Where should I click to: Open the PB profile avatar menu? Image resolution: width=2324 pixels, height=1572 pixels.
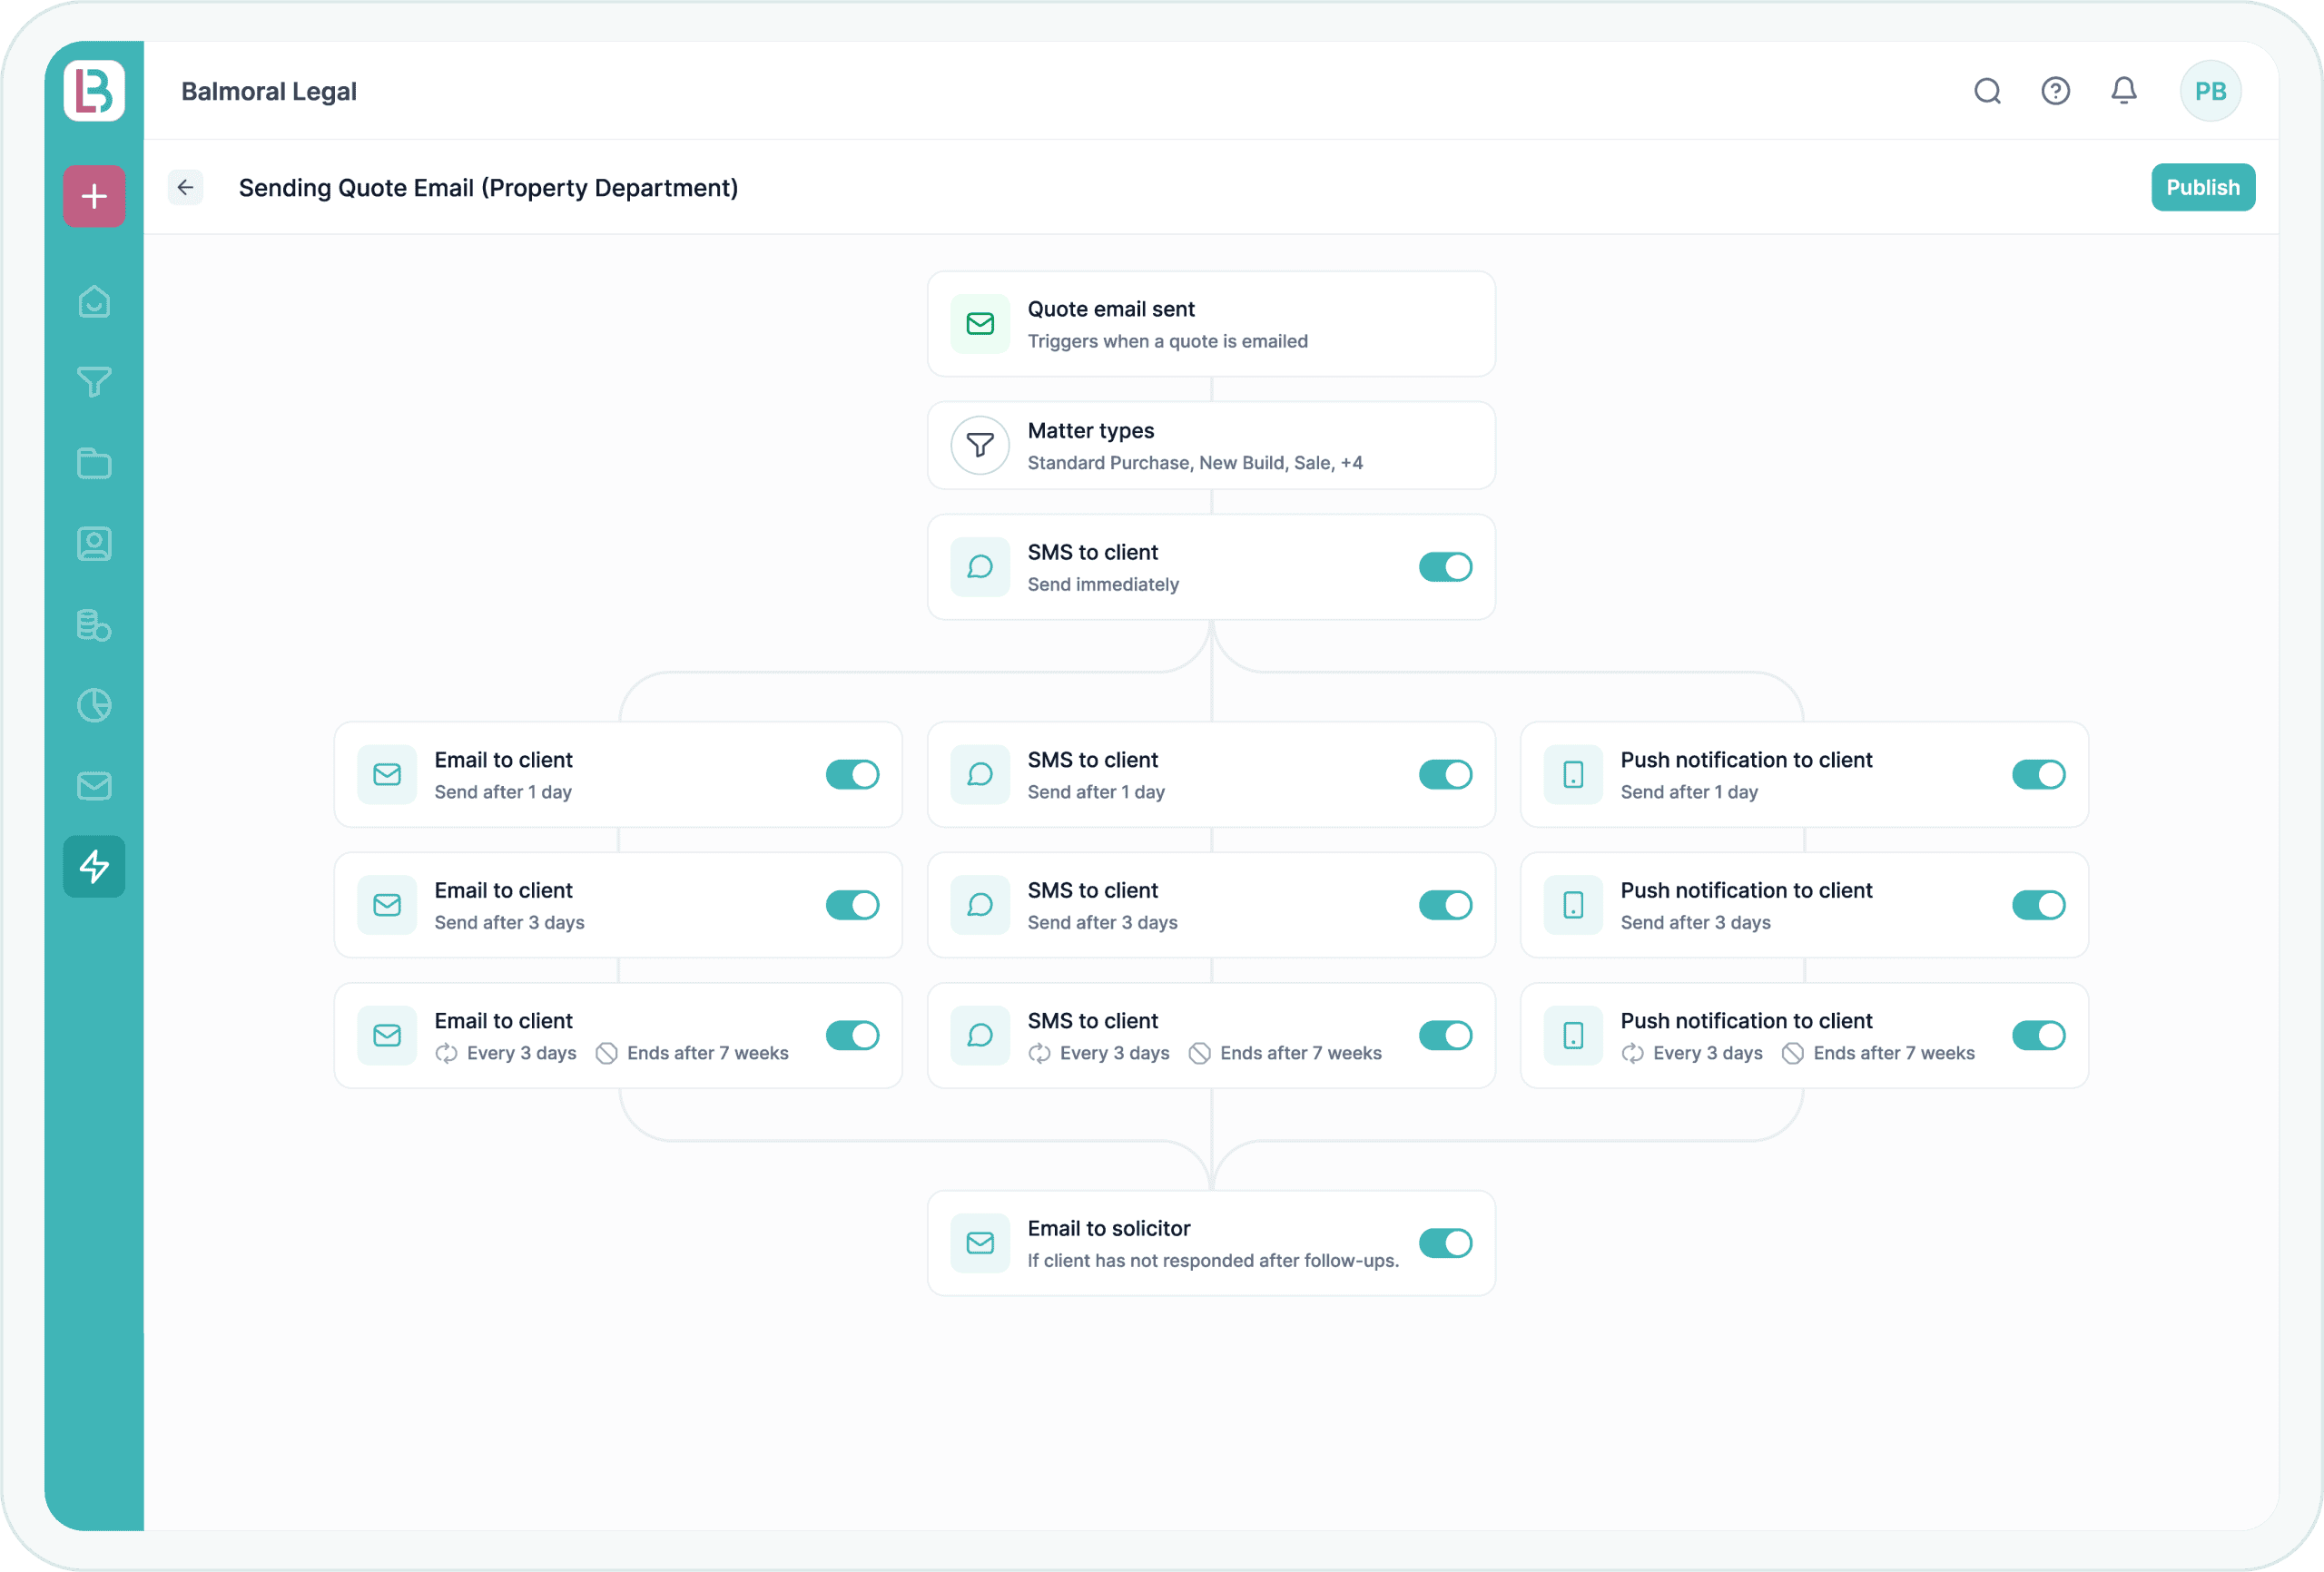point(2210,90)
